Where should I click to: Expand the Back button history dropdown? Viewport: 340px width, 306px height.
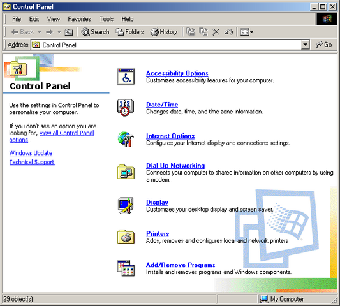(40, 32)
